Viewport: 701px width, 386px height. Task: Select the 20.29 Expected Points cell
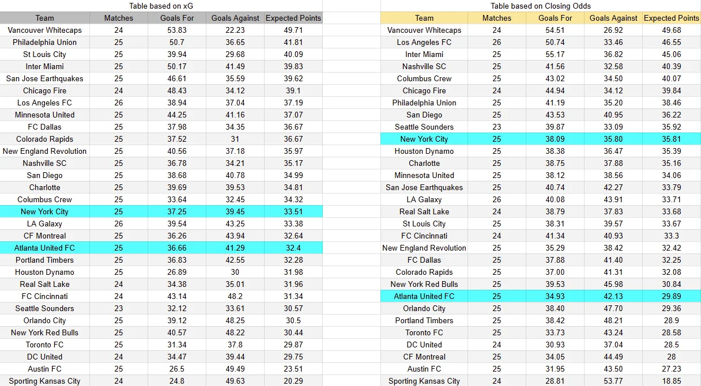click(293, 381)
